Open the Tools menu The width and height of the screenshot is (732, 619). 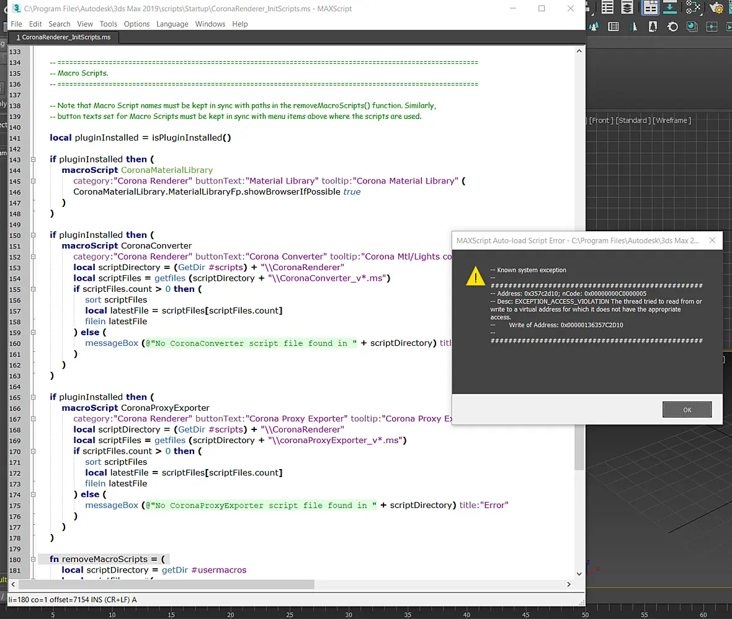point(109,24)
